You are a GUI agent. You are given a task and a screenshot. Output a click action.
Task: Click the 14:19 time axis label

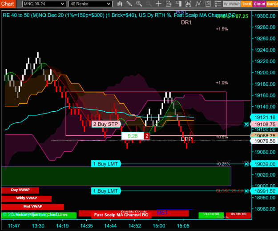tap(62, 226)
